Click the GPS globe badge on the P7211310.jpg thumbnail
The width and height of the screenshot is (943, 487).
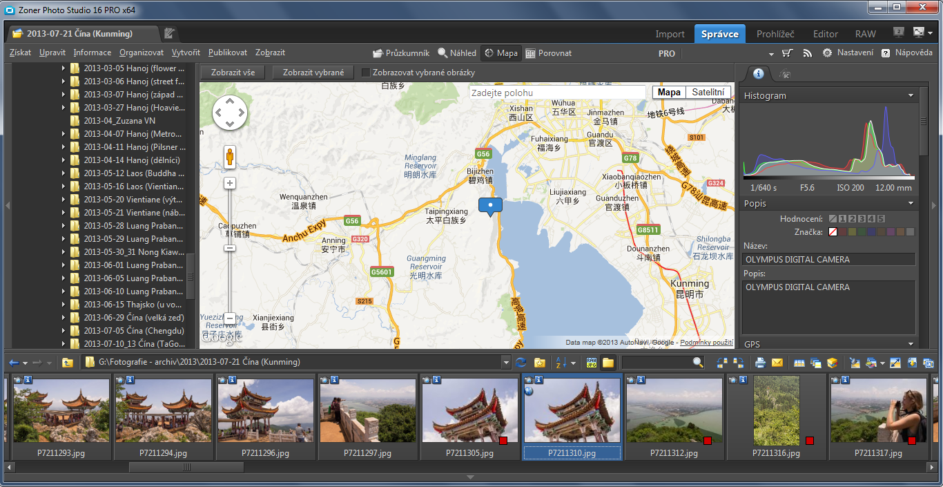click(528, 390)
